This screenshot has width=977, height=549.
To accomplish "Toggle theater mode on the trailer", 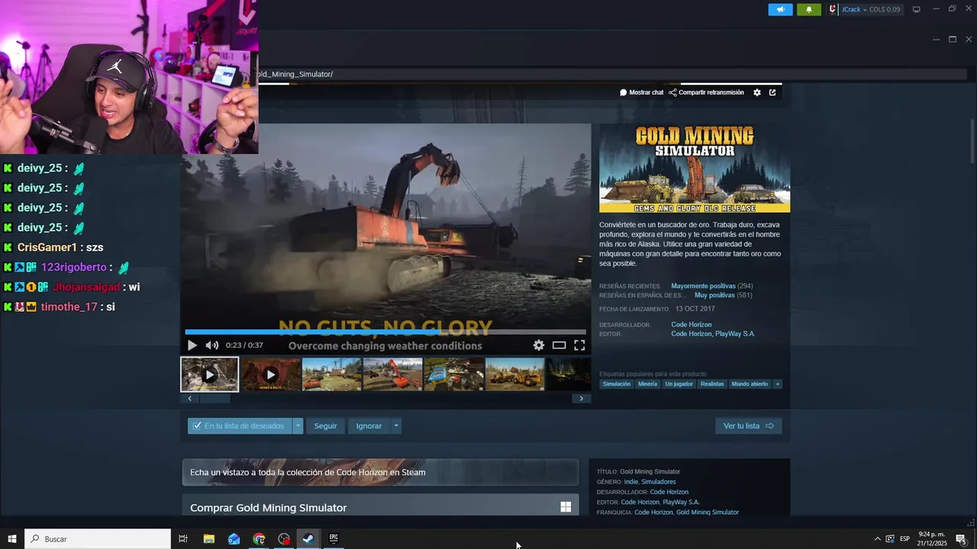I will click(559, 345).
